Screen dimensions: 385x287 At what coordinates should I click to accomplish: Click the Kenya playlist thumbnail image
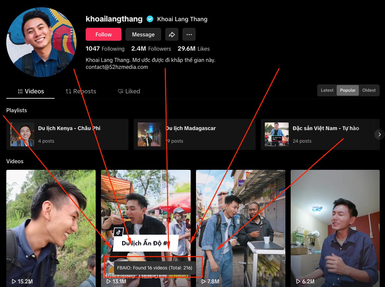22,134
